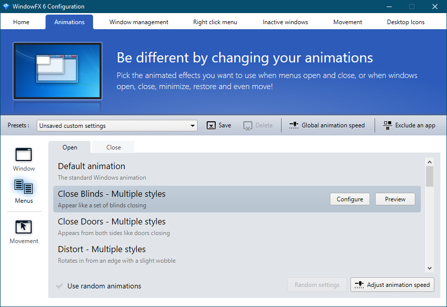
Task: Minimize the WindowFX window
Action: [x=389, y=6]
